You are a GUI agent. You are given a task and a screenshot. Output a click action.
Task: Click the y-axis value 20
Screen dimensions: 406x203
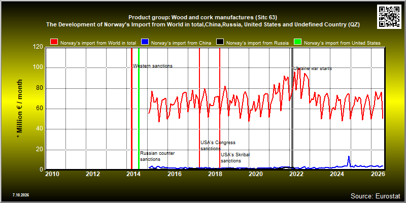(x=40, y=150)
